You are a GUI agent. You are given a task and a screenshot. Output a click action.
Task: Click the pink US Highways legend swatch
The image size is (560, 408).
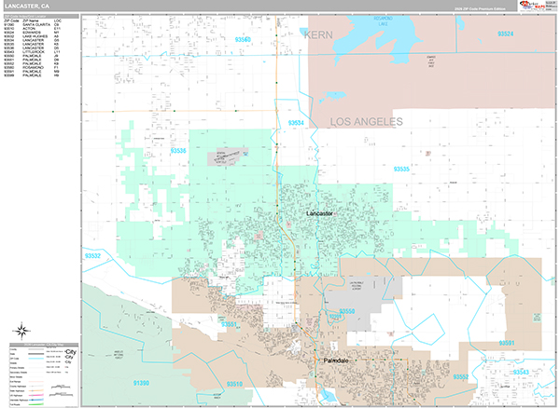tap(36, 396)
